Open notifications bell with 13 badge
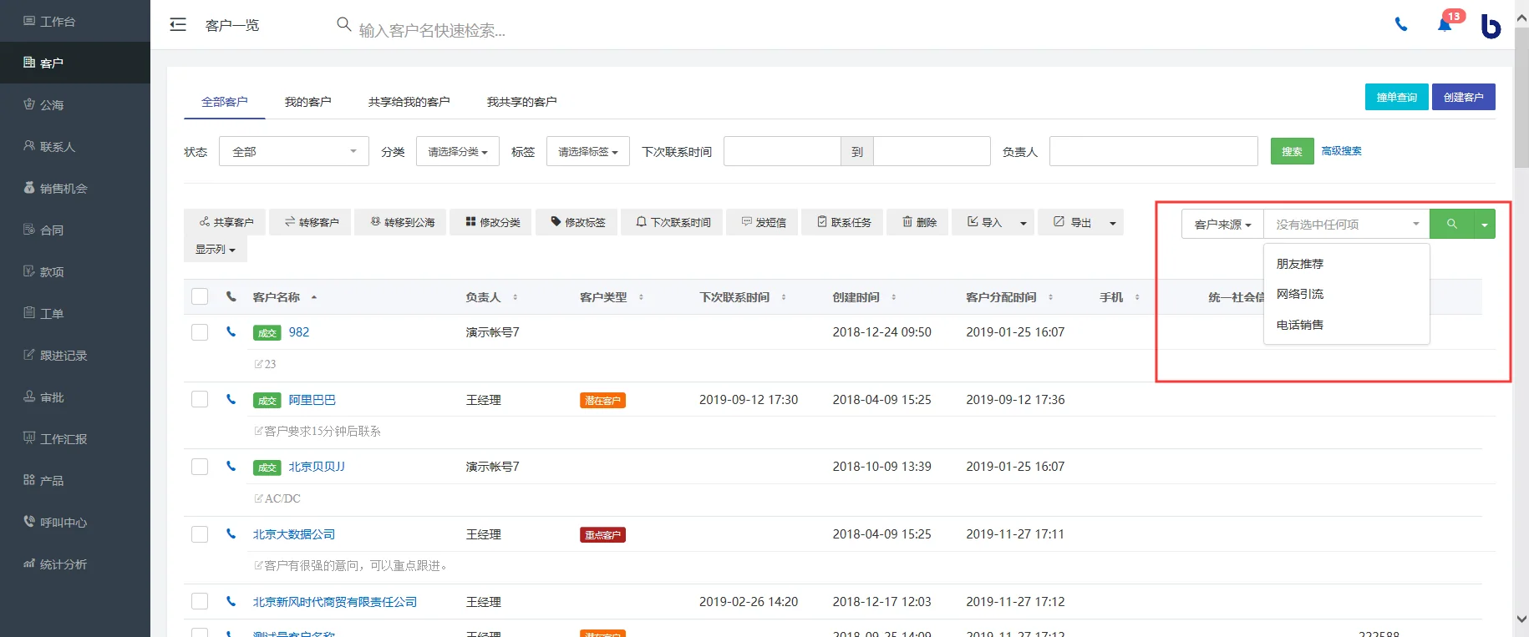 pos(1445,24)
